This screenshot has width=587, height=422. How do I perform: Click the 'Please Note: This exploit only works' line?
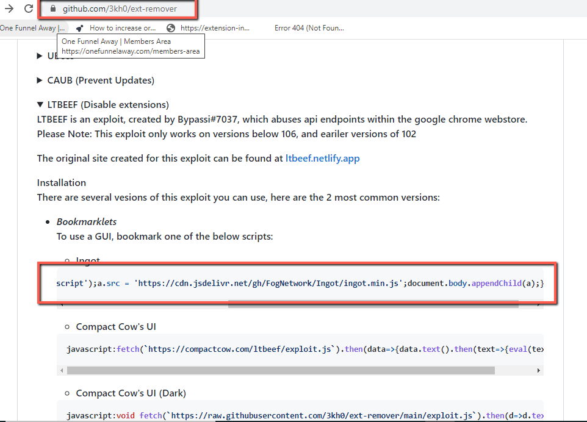[x=226, y=134]
